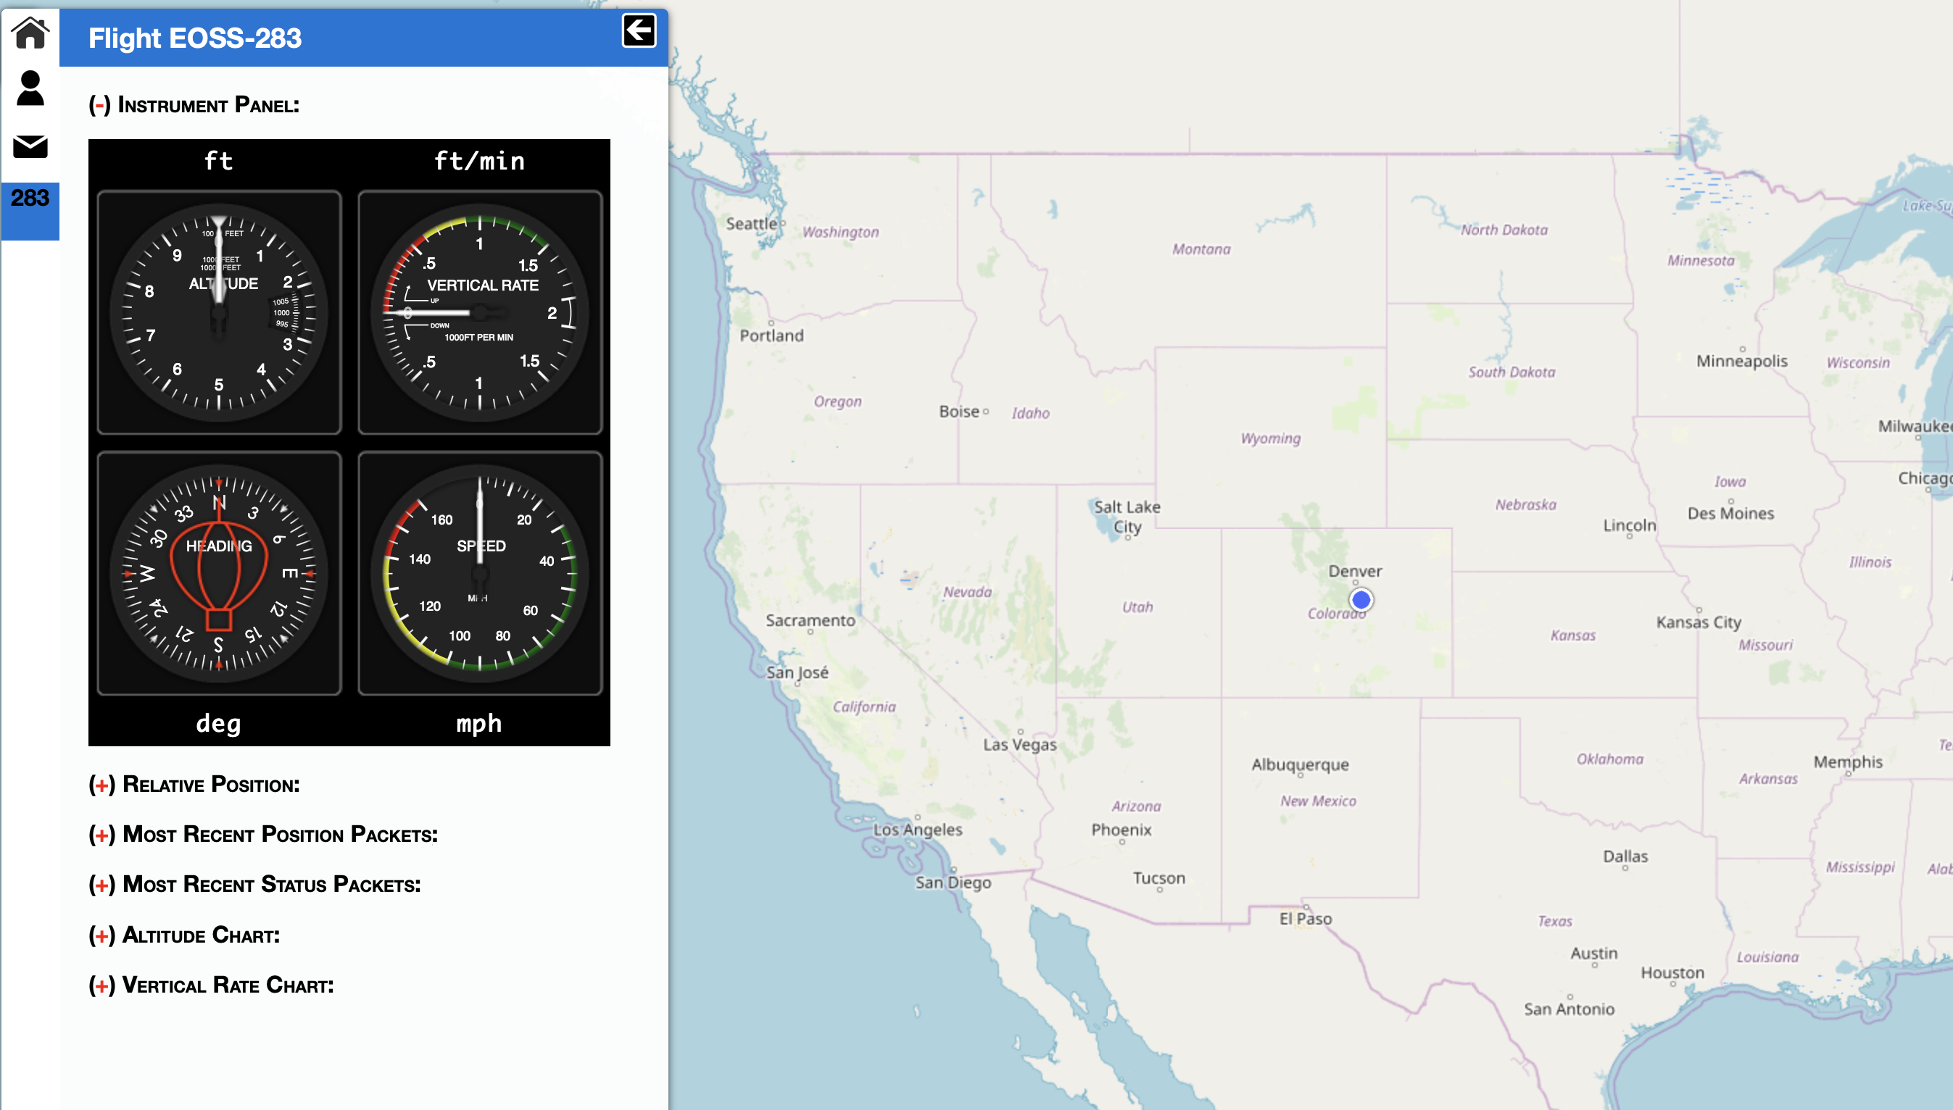
Task: Click the Heading compass gauge
Action: coord(219,573)
